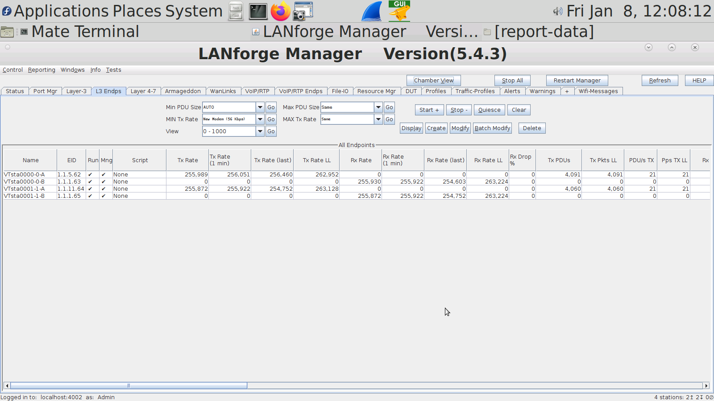Toggle Run checkmark for VTsta0001-1-B
The image size is (714, 401).
[x=90, y=196]
